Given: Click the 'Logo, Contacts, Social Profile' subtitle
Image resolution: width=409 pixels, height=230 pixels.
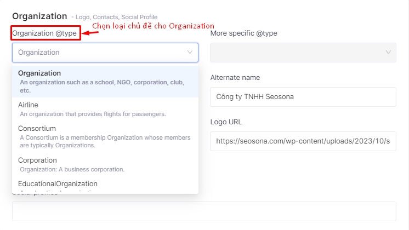Looking at the screenshot, I should click(116, 17).
